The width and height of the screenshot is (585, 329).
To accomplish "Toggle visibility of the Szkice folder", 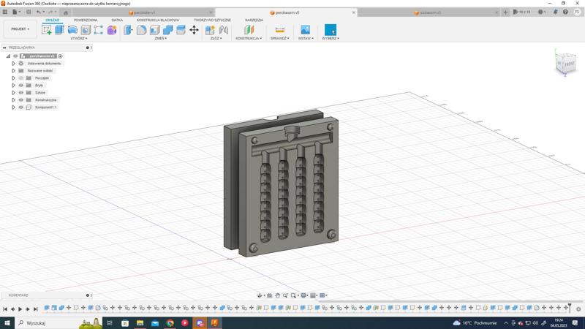I will [20, 93].
